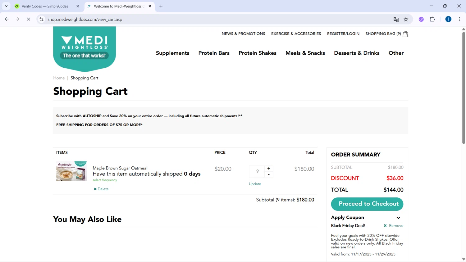Decrease quantity with minus button
Viewport: 466px width, 262px height.
(x=269, y=174)
